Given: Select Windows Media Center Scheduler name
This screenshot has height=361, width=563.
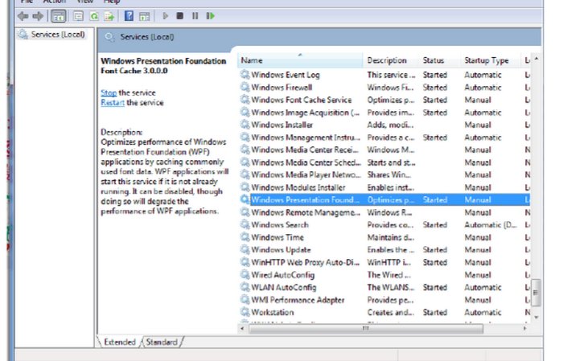Looking at the screenshot, I should pyautogui.click(x=306, y=162).
